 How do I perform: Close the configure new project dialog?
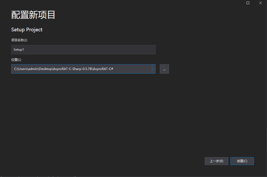[x=260, y=3]
